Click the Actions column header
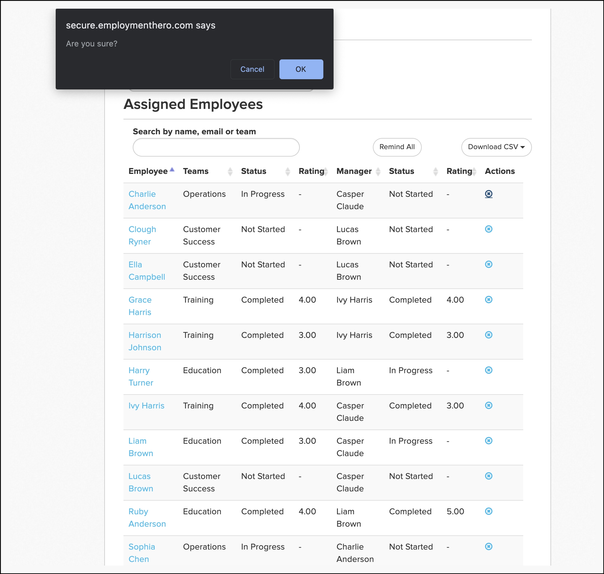The image size is (604, 574). coord(500,171)
